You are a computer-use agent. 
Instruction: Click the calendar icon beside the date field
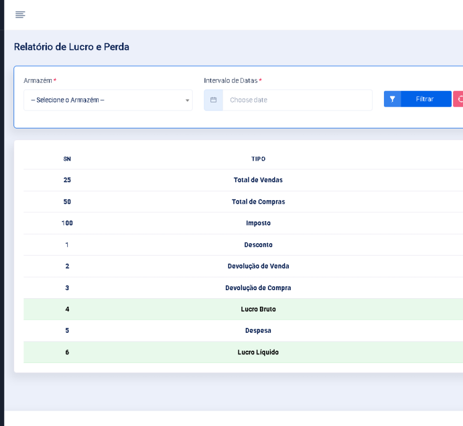(214, 100)
